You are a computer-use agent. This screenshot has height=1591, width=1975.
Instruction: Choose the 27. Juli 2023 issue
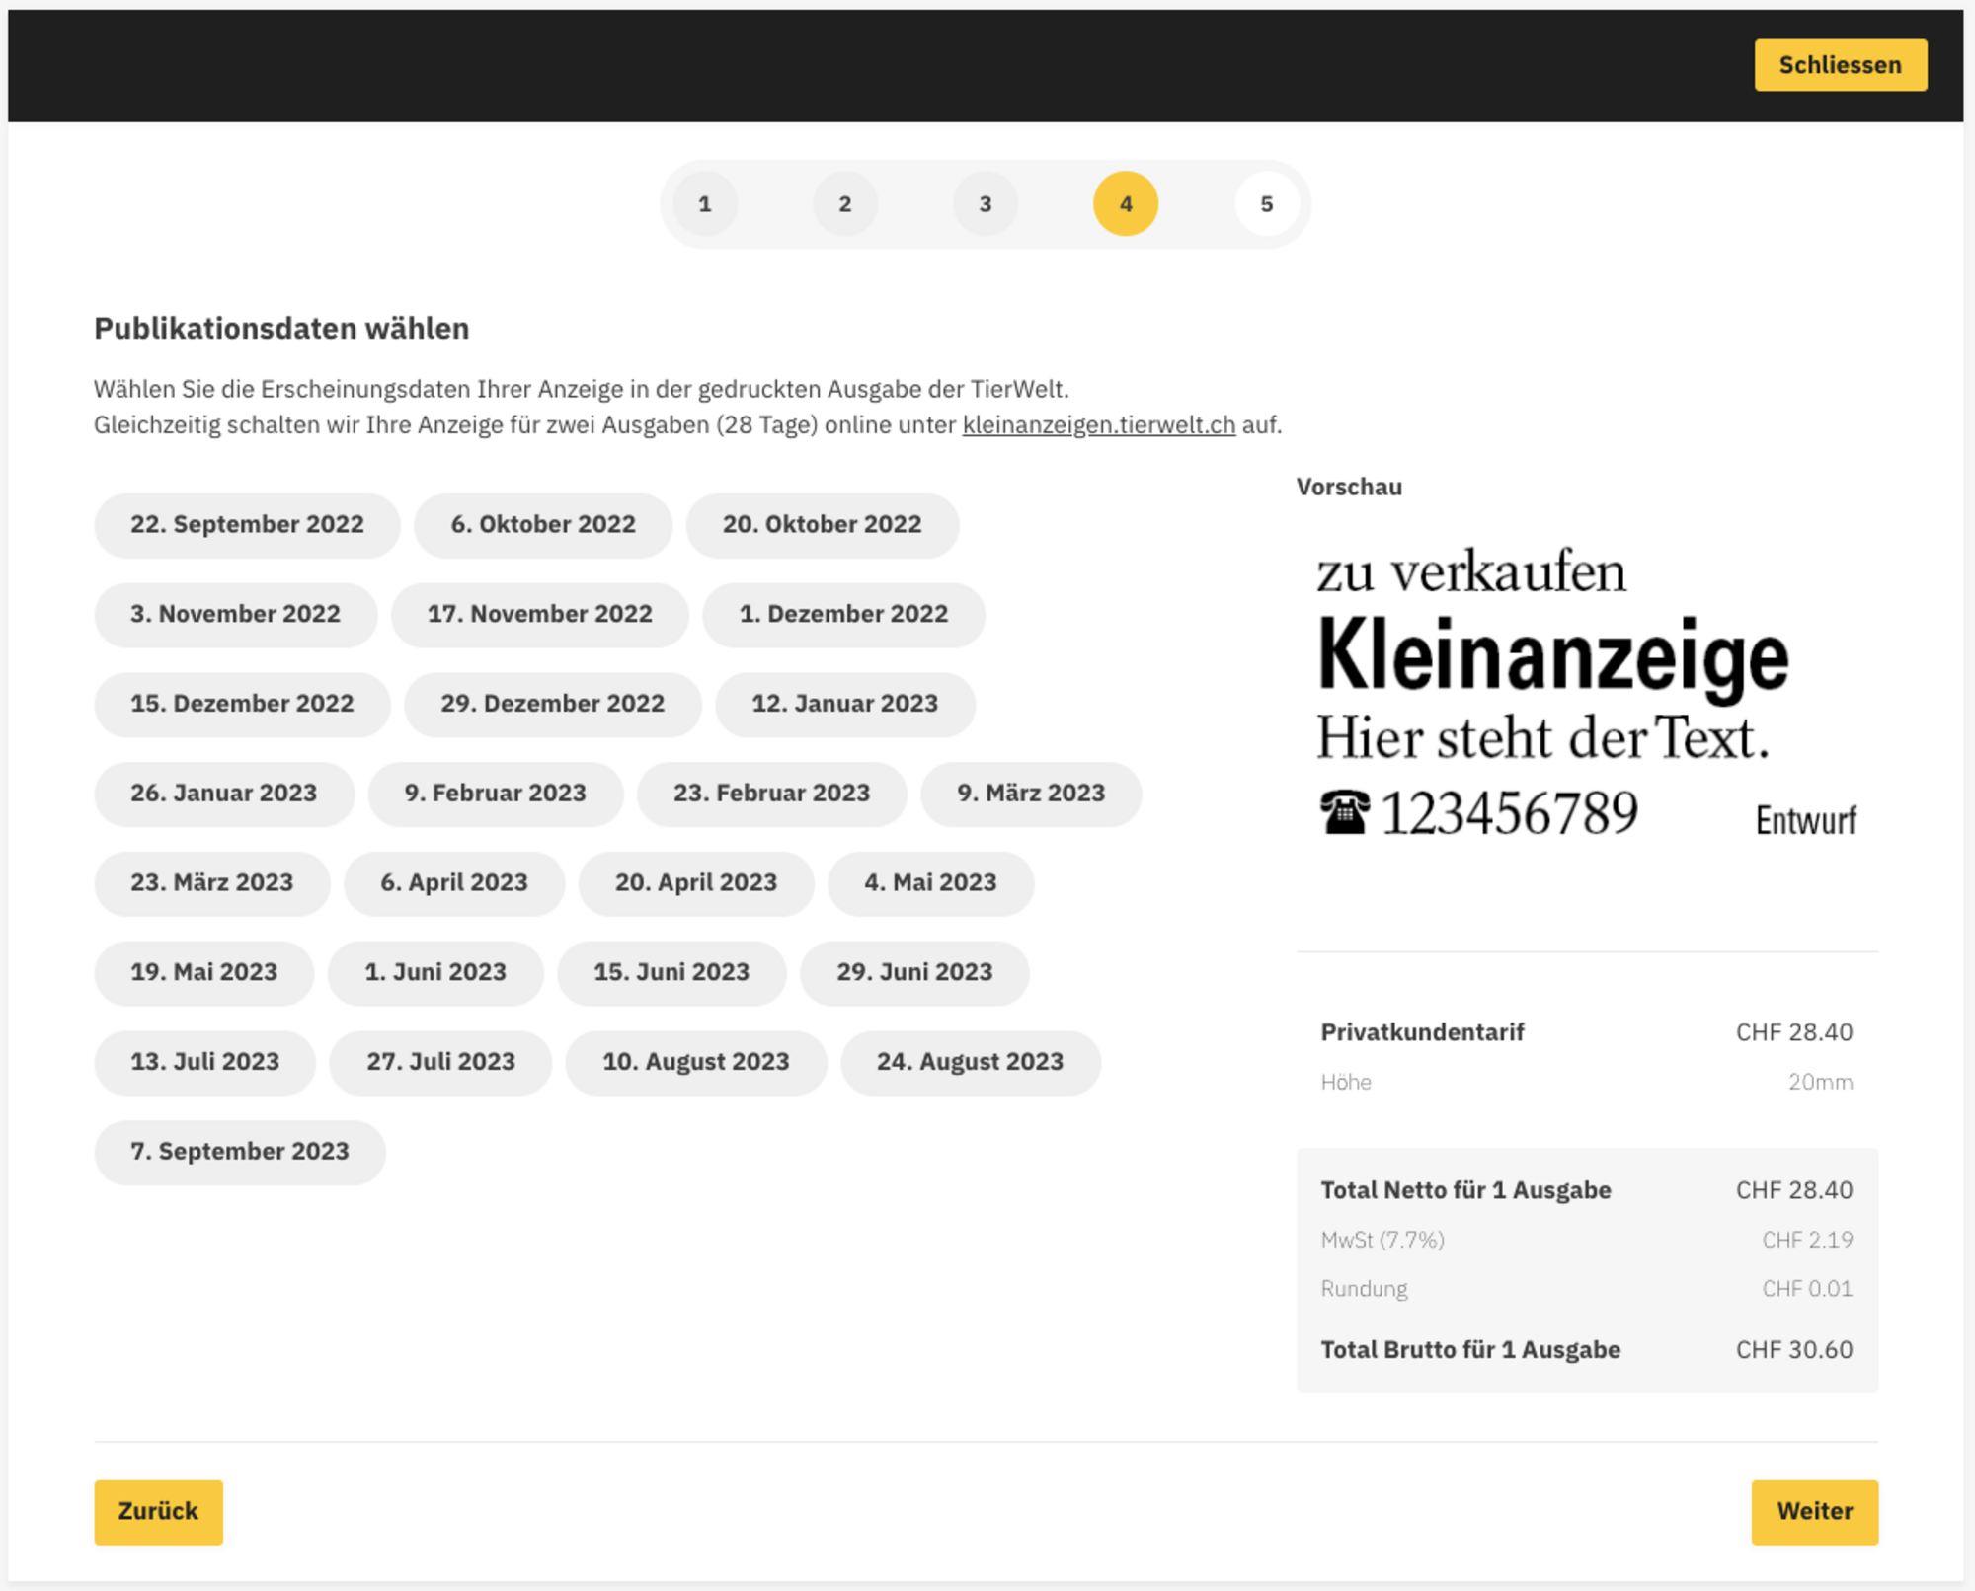[x=441, y=1063]
